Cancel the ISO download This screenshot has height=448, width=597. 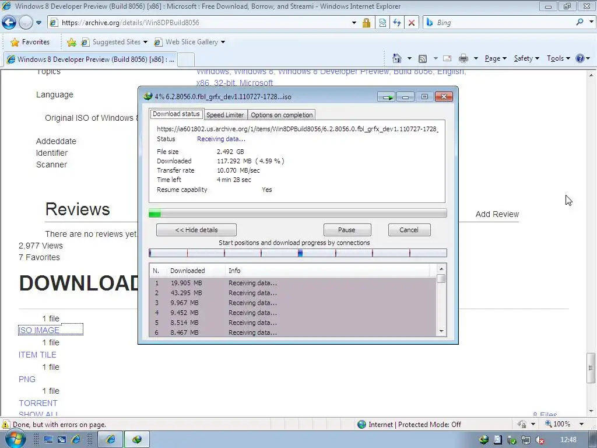coord(409,230)
